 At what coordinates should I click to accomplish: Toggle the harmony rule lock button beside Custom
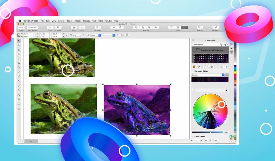(227, 75)
